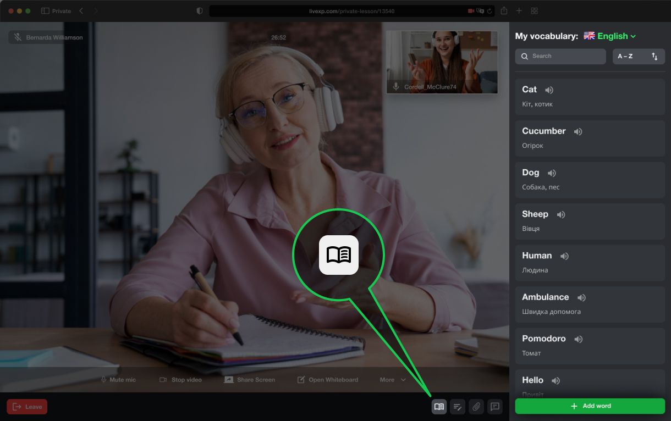671x421 pixels.
Task: Click the speaker icon next to Sheep
Action: (560, 215)
